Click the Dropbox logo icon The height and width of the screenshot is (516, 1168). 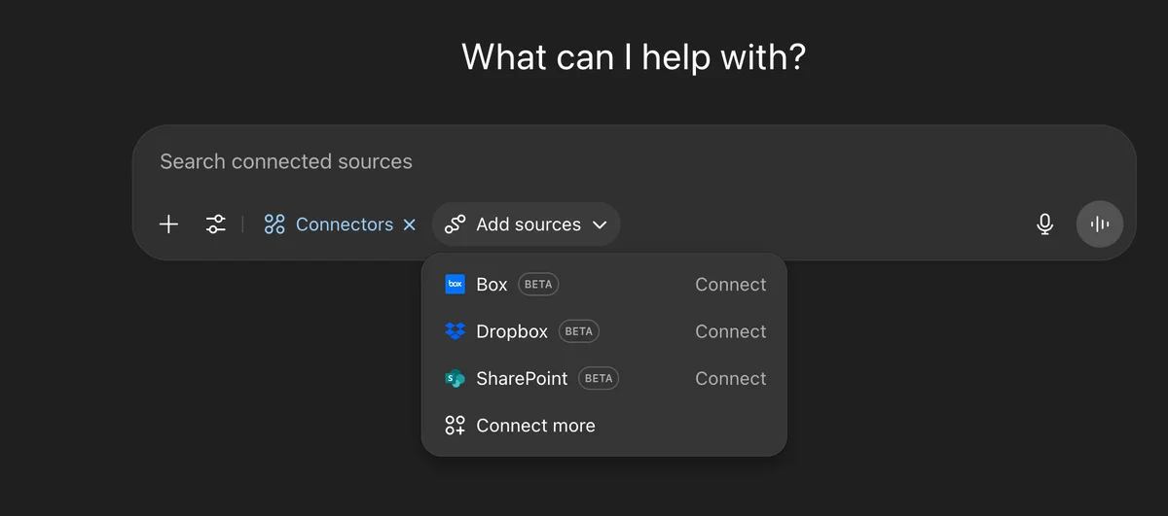coord(455,331)
